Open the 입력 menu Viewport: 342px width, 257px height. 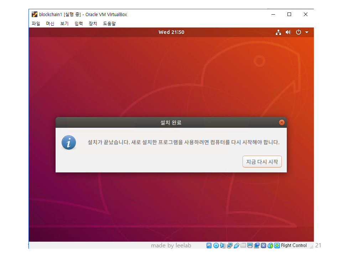(79, 24)
